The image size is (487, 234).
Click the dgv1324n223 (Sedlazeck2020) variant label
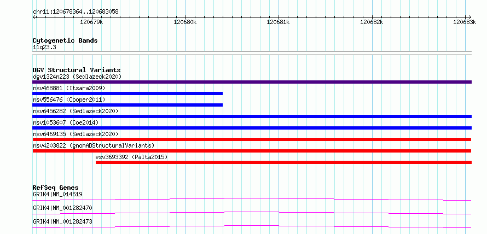click(77, 77)
